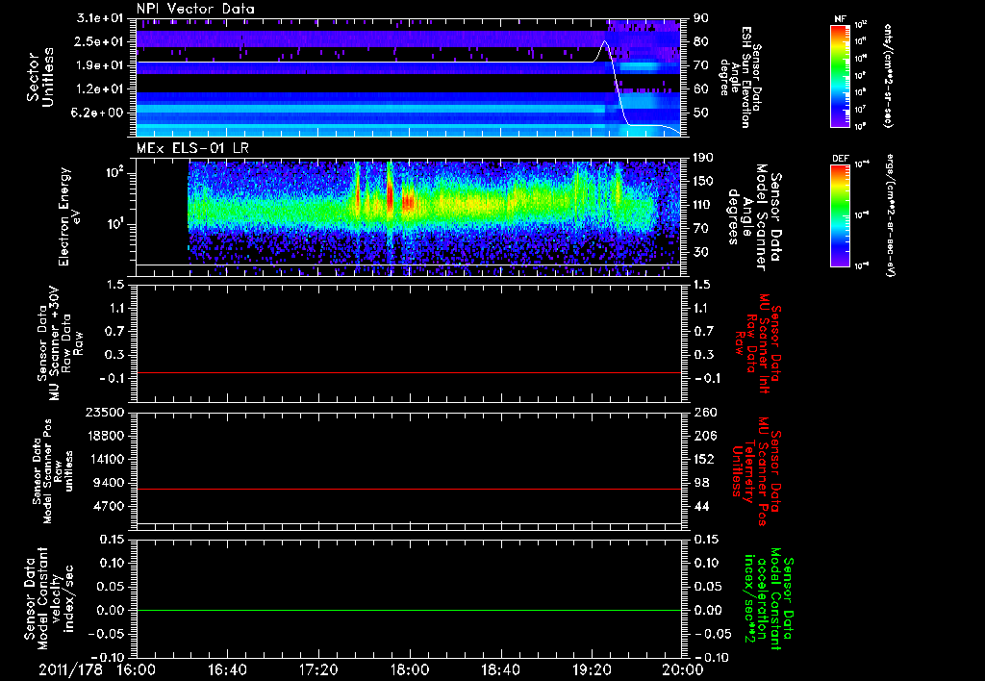Image resolution: width=985 pixels, height=681 pixels.
Task: Click the "1.9e+01" sector tick label
Action: pyautogui.click(x=100, y=65)
